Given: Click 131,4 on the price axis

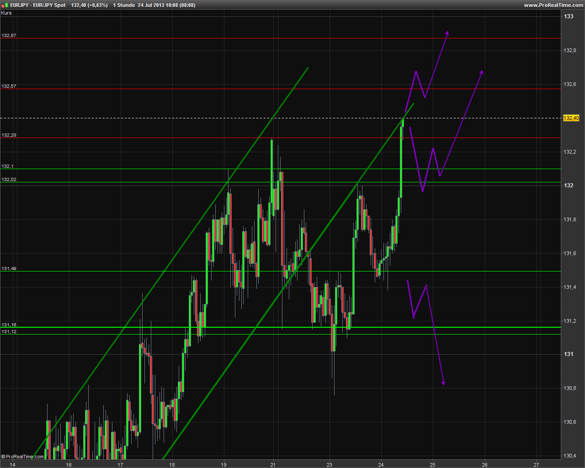Looking at the screenshot, I should [x=570, y=287].
